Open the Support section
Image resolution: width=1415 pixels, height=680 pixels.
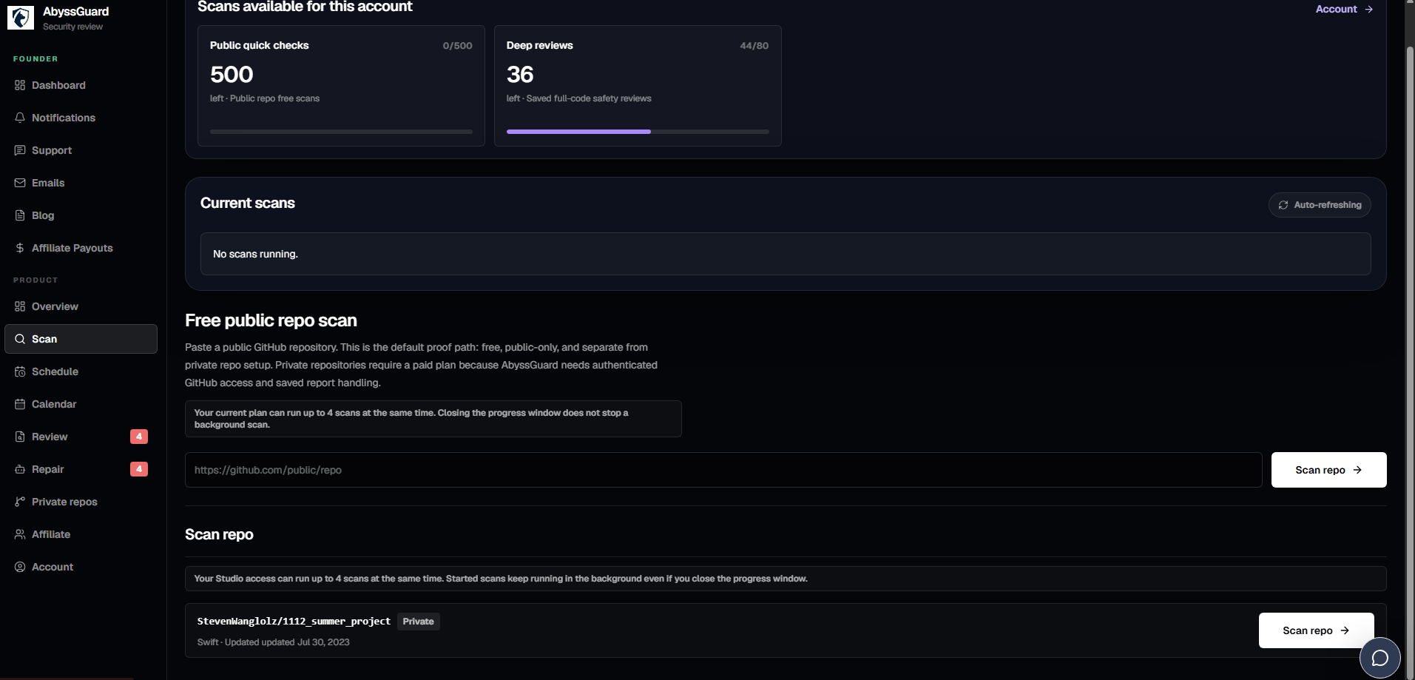(81, 150)
